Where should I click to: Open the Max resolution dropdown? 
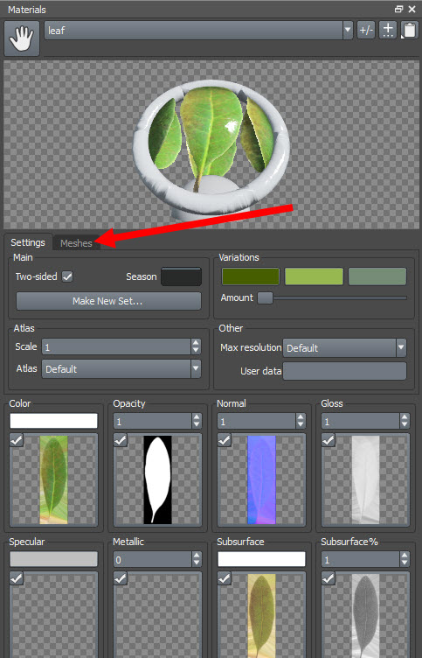click(344, 348)
